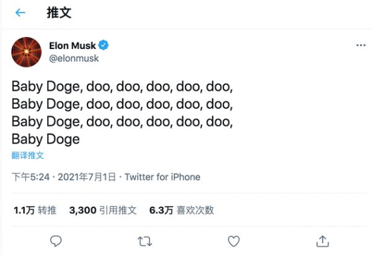The image size is (372, 255).
Task: Click the first line of the tweet text
Action: 123,86
